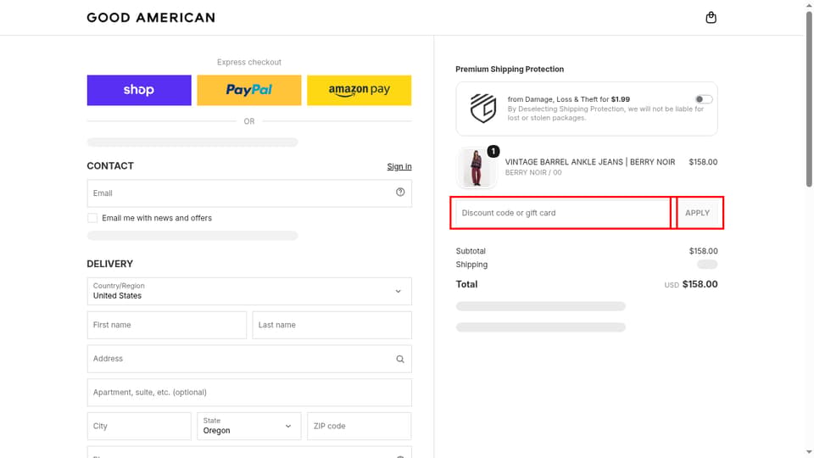The image size is (814, 458).
Task: Focus the Apartment, suite field
Action: click(249, 393)
